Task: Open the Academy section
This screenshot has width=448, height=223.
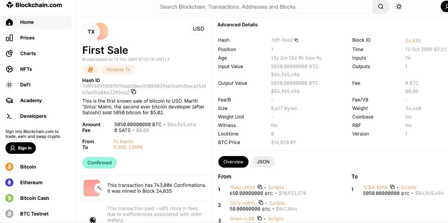Action: 31,101
